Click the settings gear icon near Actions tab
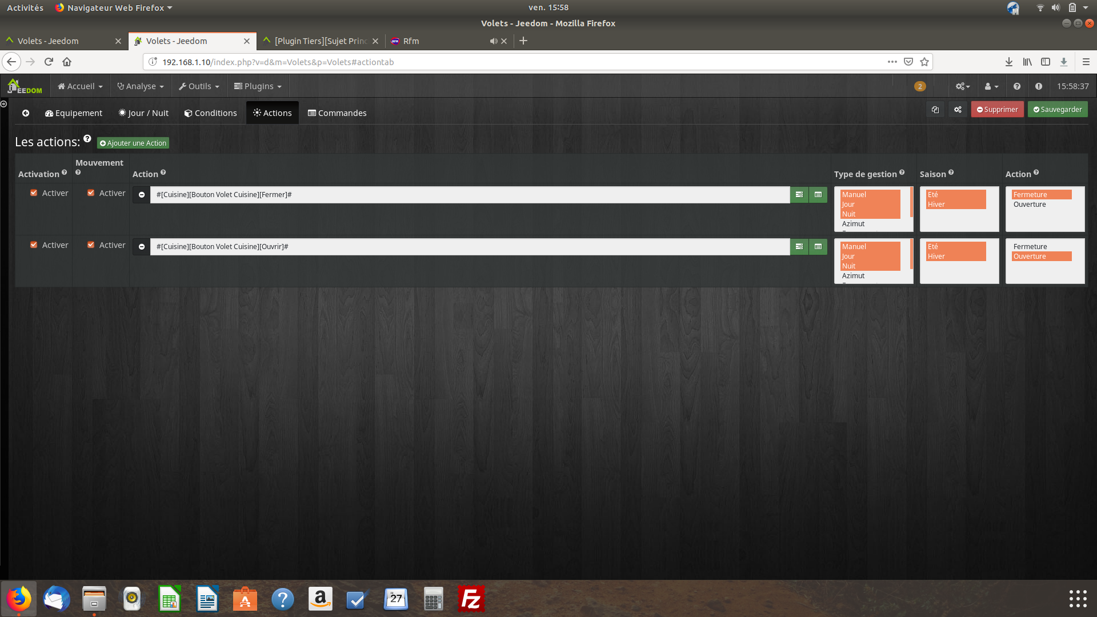 [x=958, y=109]
